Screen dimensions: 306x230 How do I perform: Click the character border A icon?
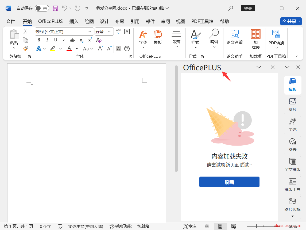pyautogui.click(x=127, y=32)
